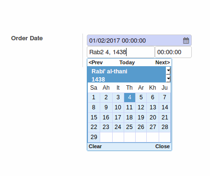
Task: Select highlighted day 4
Action: point(129,97)
